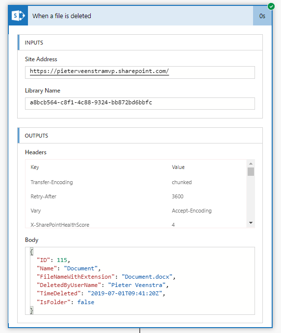The width and height of the screenshot is (281, 333).
Task: Click the "Name" key in body JSON
Action: click(47, 268)
